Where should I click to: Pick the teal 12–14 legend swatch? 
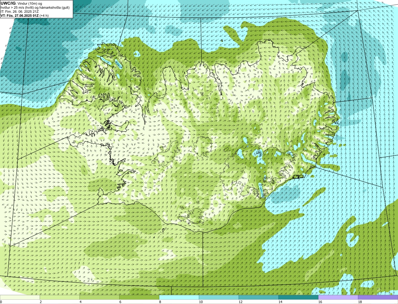(259, 297)
